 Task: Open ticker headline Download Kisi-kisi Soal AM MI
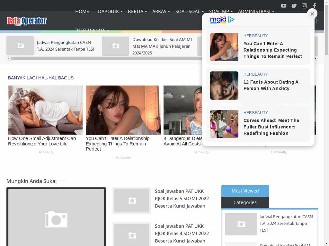(x=162, y=46)
